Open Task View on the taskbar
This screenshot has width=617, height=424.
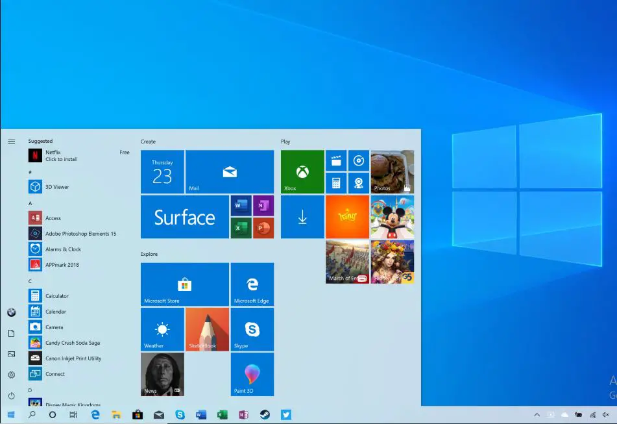(x=73, y=414)
